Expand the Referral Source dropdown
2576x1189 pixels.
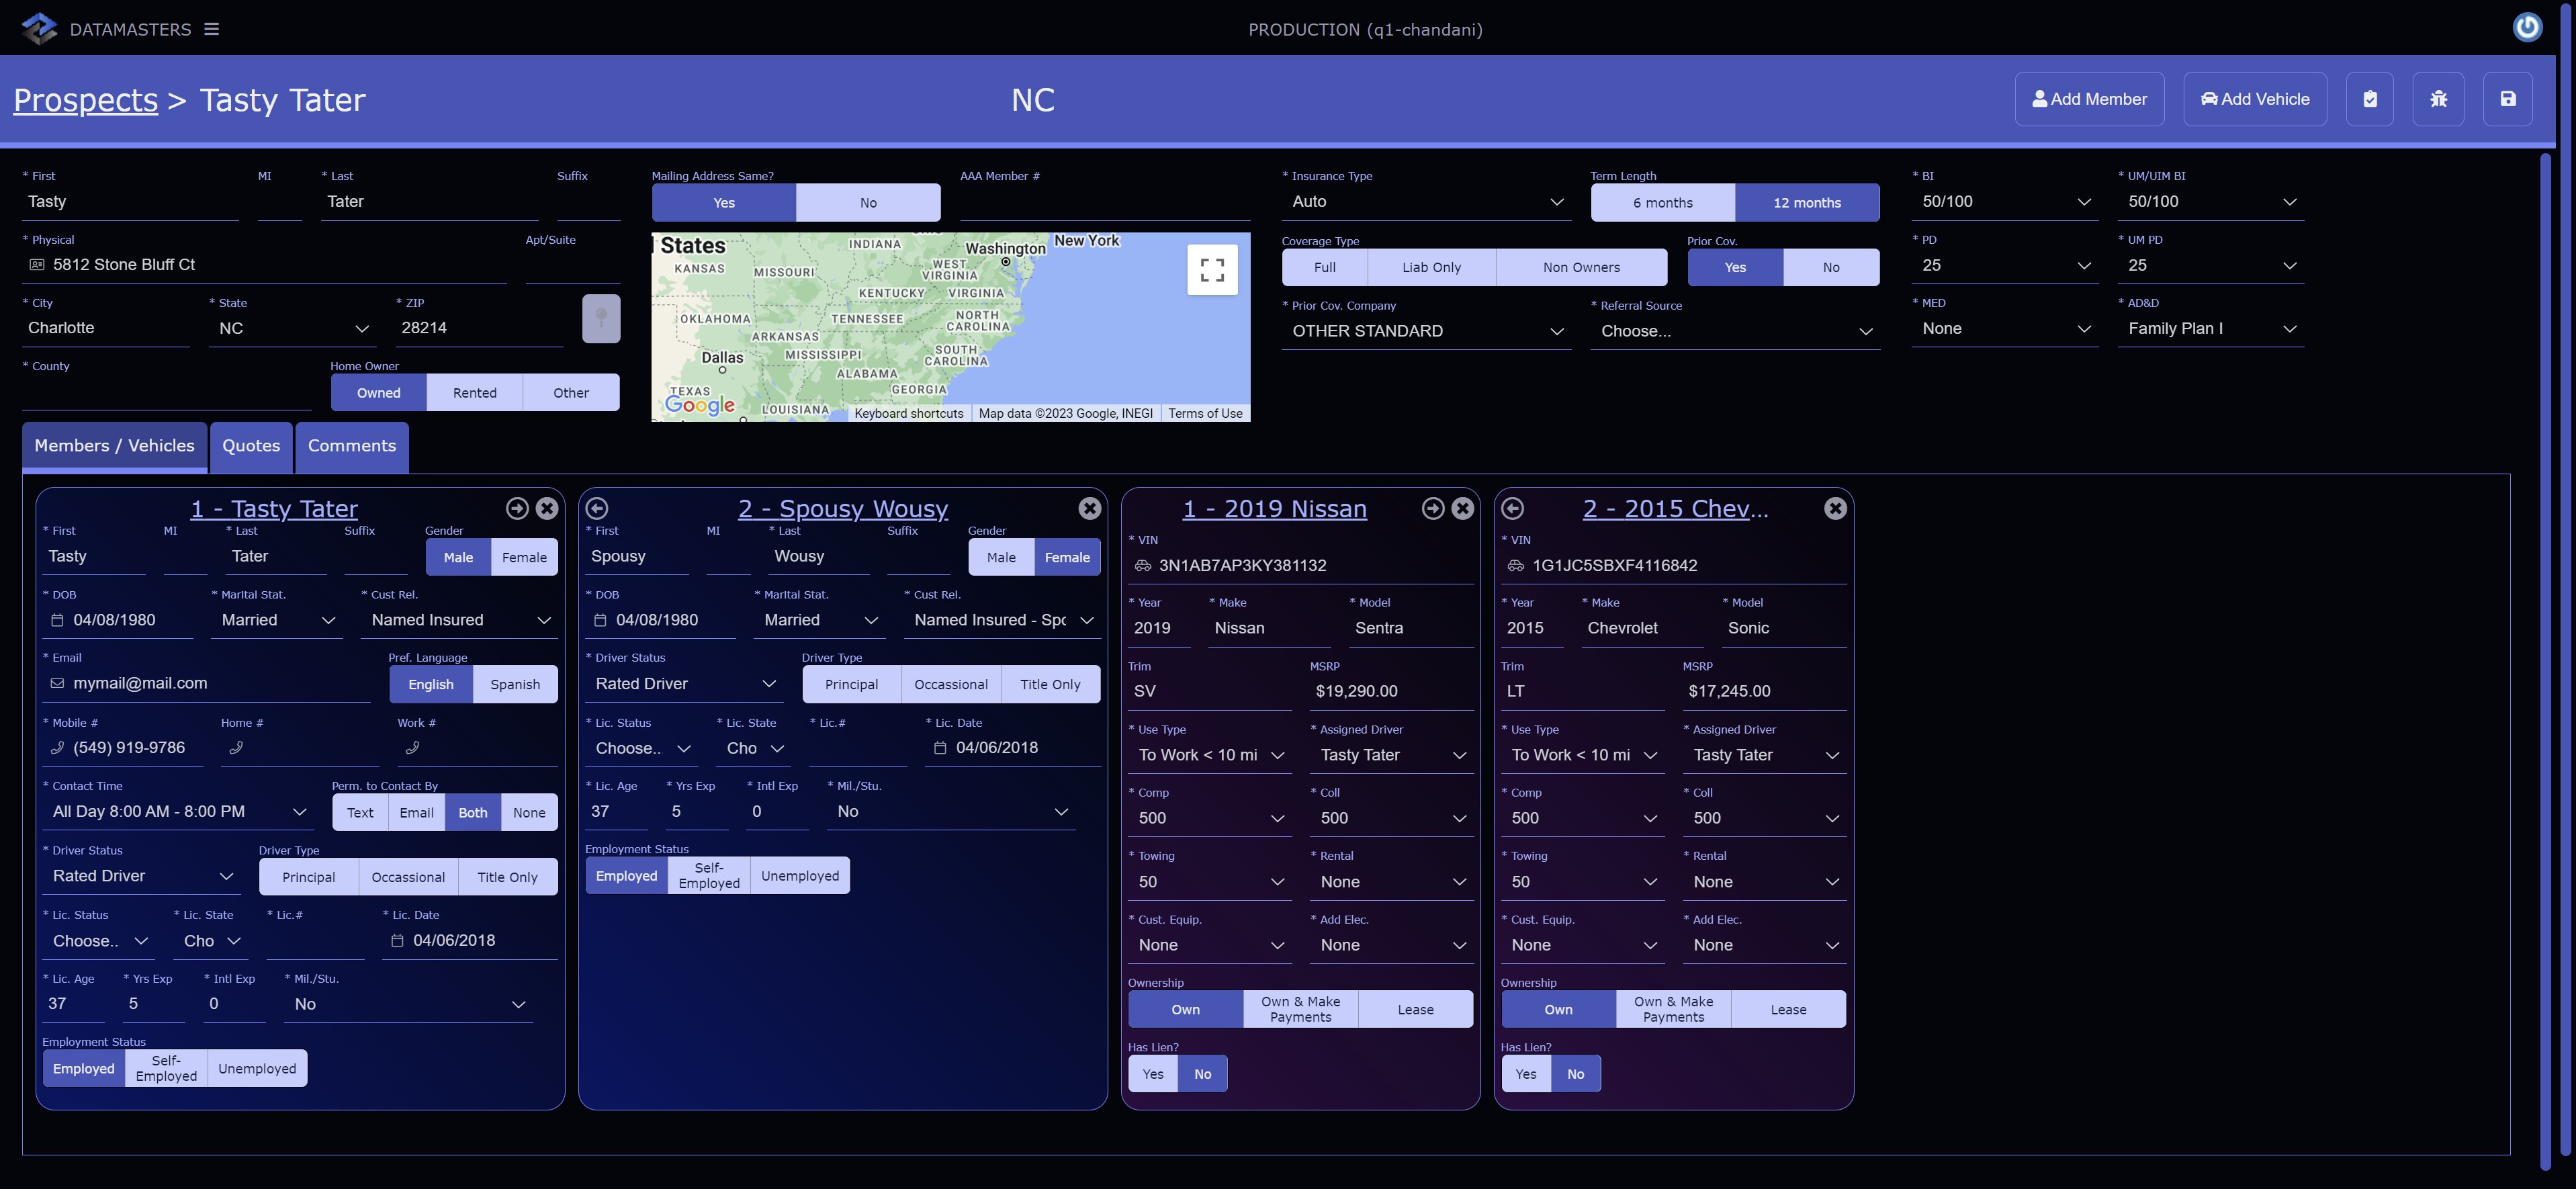click(1734, 331)
